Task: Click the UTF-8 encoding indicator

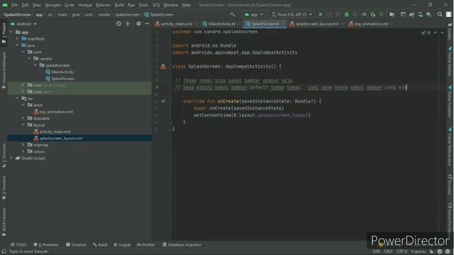Action: point(402,251)
